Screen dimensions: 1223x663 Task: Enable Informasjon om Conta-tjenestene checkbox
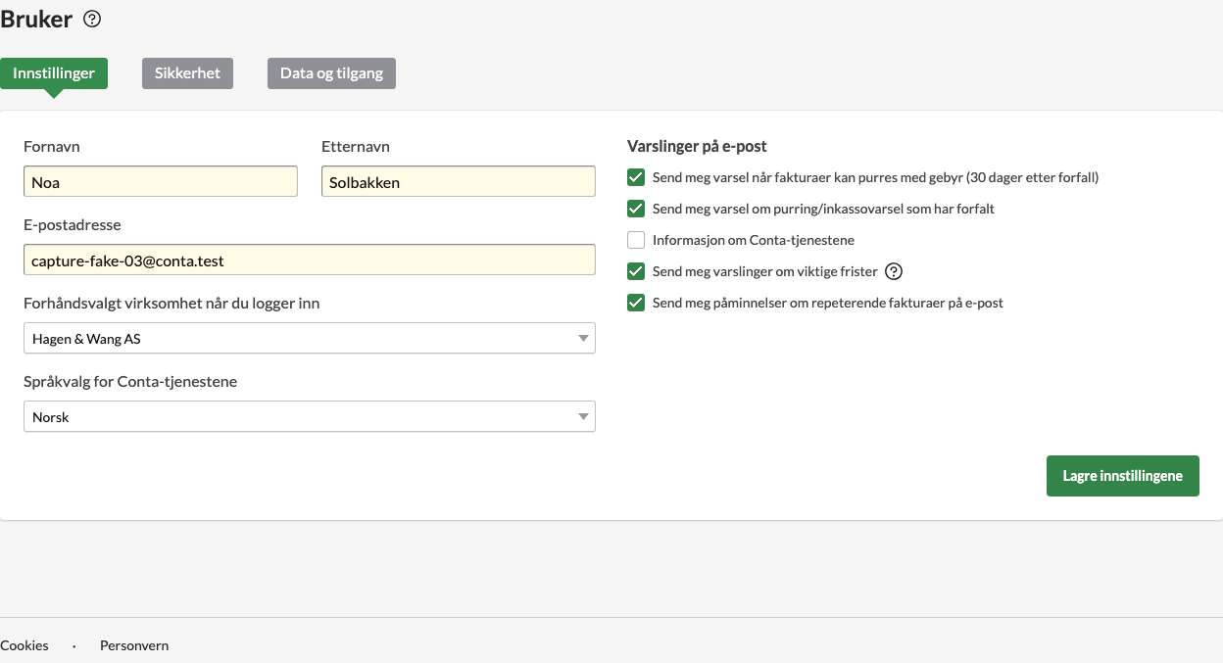[x=636, y=240]
